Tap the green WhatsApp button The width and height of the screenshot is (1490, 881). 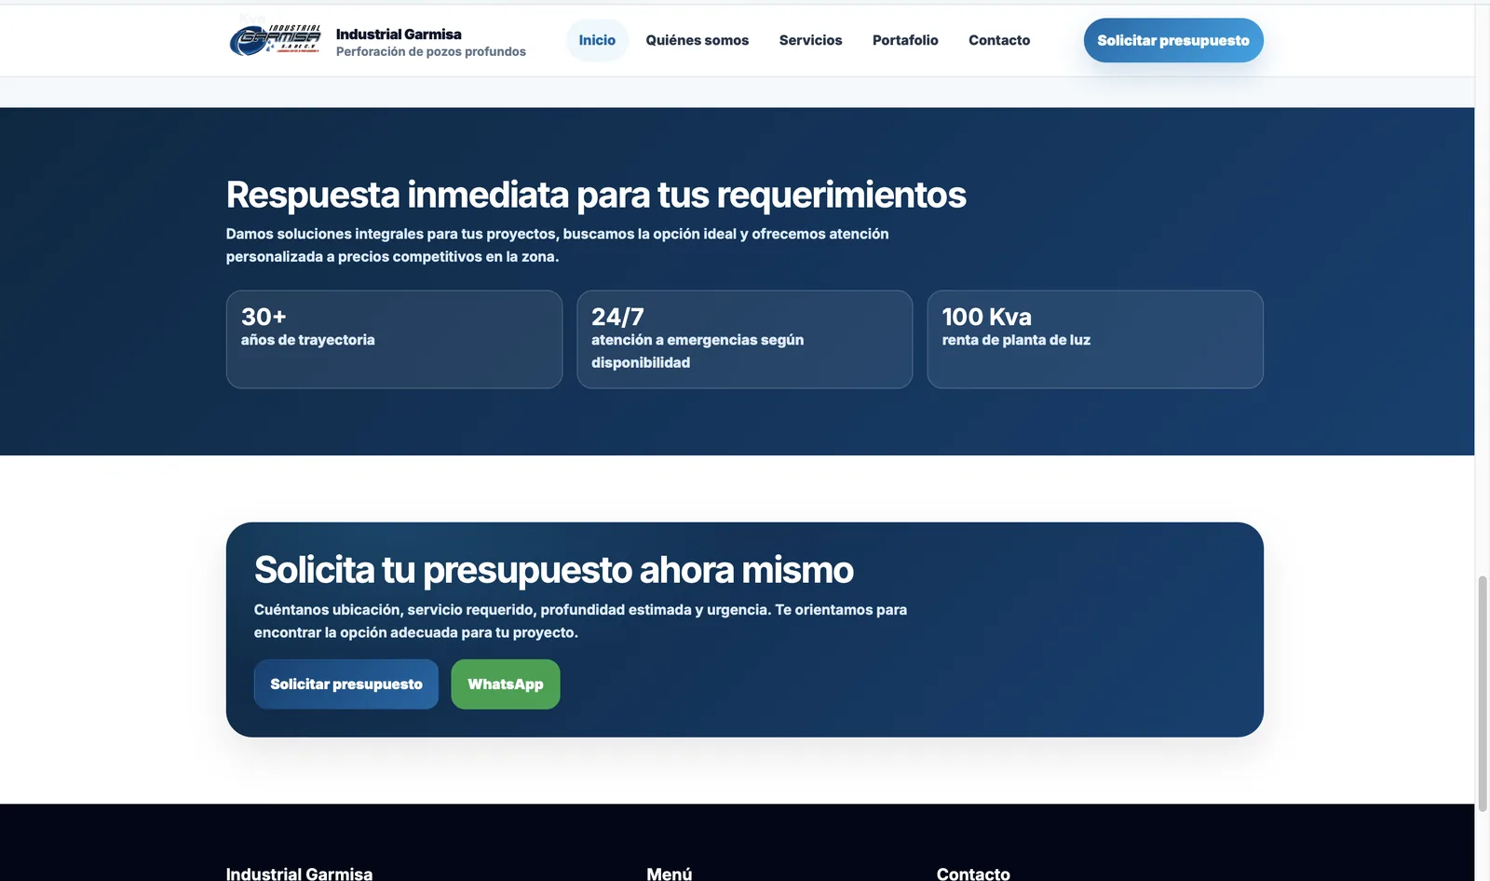[x=506, y=684]
